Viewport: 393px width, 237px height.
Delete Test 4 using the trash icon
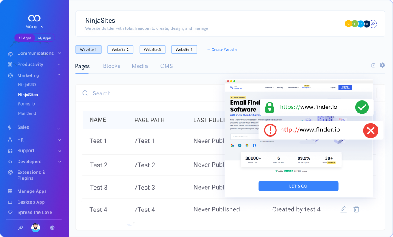pyautogui.click(x=356, y=209)
